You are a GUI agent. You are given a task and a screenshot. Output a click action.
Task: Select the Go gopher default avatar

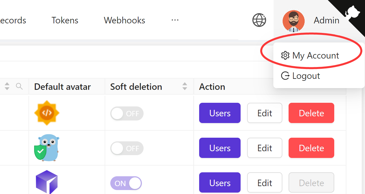tap(47, 148)
